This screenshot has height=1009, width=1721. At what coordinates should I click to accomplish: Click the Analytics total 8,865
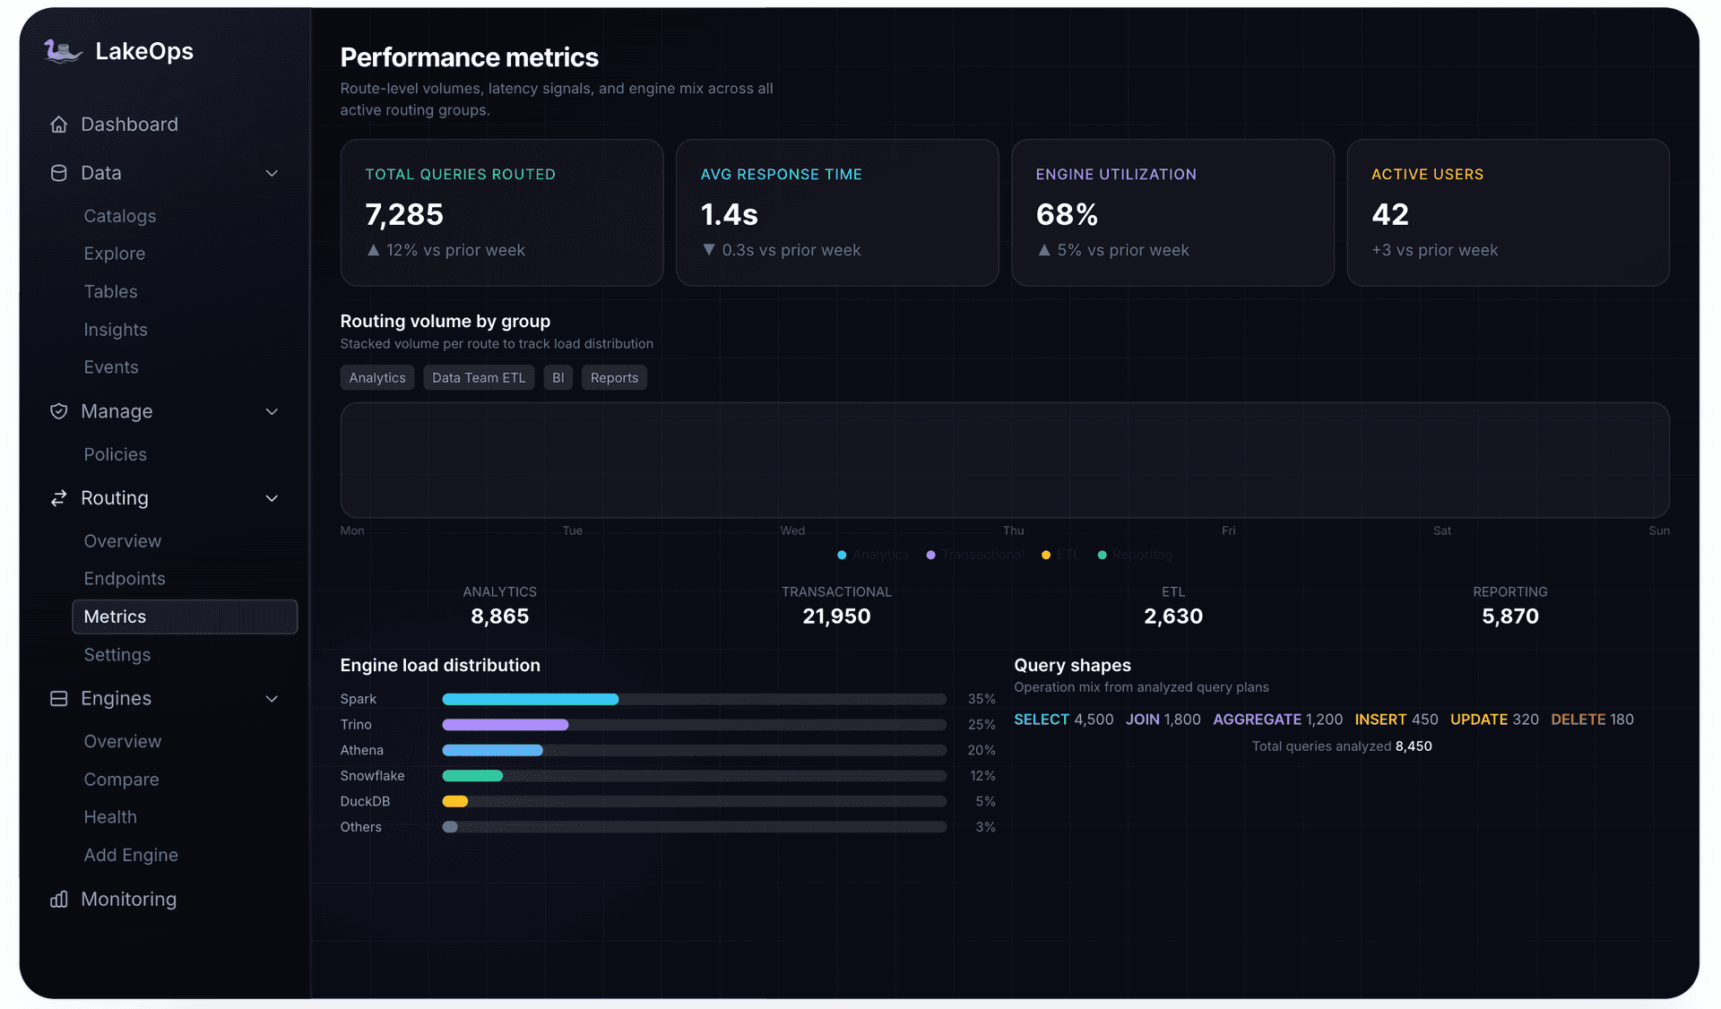(499, 617)
